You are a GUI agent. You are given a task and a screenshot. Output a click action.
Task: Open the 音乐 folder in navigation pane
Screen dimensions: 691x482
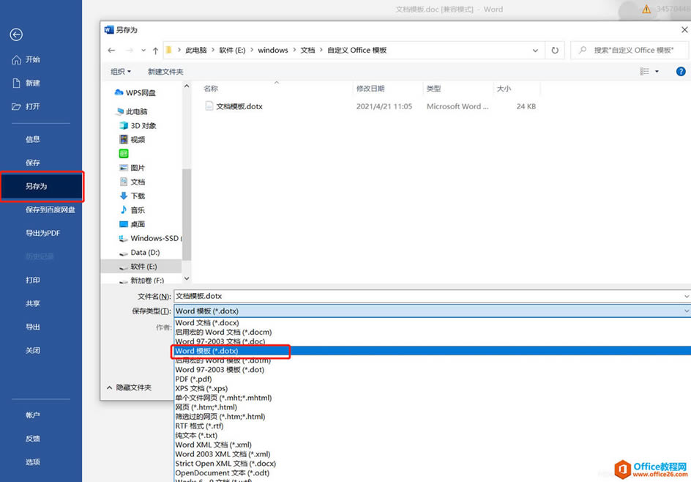point(138,210)
